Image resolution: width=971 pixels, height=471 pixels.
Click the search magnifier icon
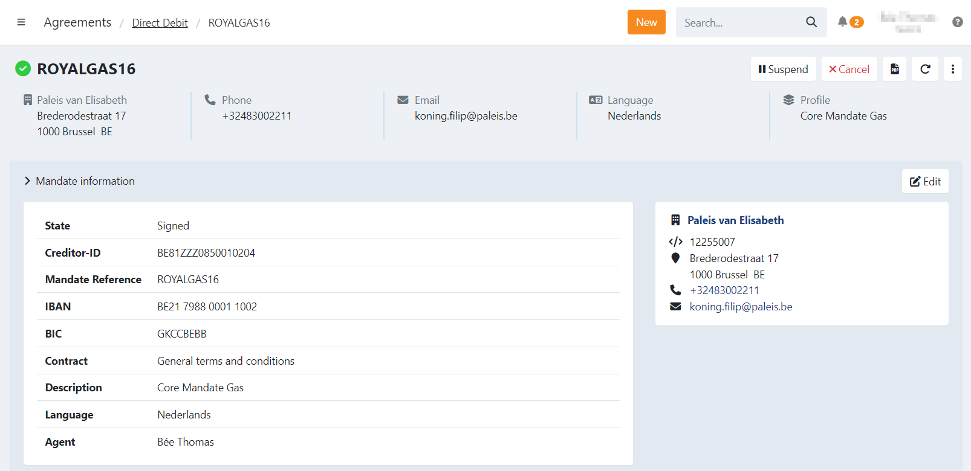tap(811, 22)
